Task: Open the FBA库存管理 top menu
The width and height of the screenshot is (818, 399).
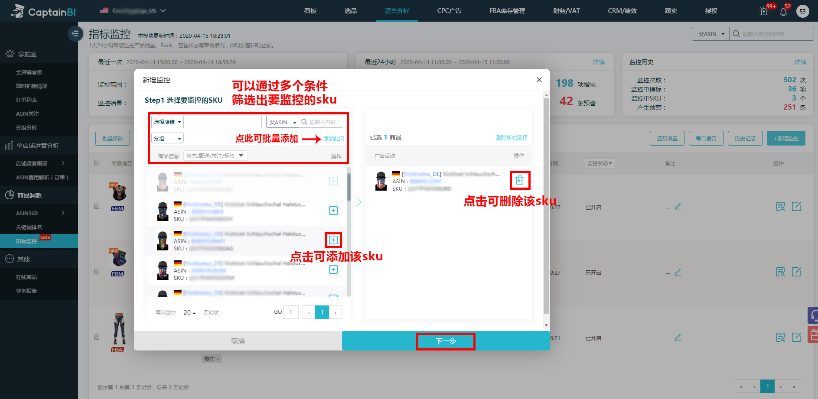Action: [507, 11]
